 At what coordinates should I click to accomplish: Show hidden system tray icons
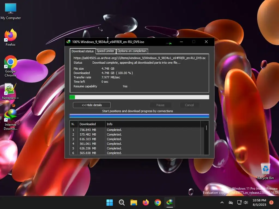tap(222, 202)
